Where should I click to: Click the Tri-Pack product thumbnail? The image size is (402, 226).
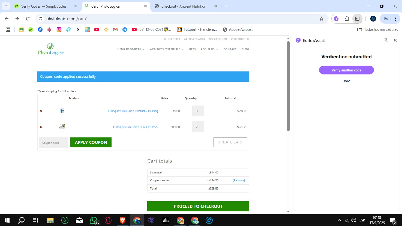coord(62,126)
